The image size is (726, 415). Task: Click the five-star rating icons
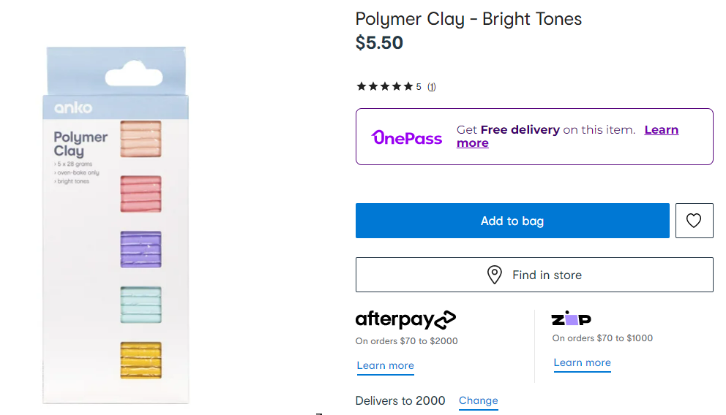coord(384,87)
